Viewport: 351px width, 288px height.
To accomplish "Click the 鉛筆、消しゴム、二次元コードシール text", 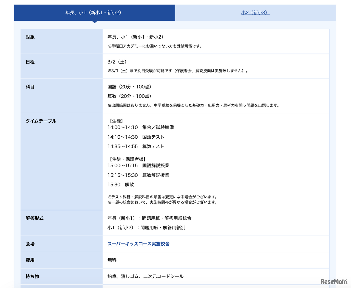I will [x=145, y=276].
